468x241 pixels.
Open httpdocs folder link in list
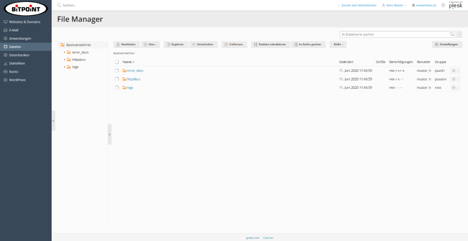[134, 79]
